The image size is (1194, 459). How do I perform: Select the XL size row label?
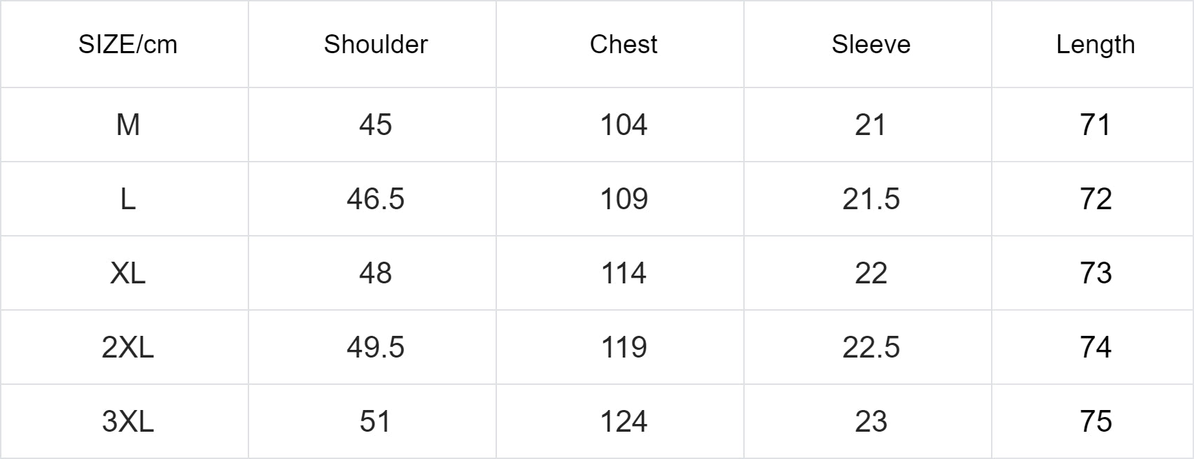click(127, 274)
